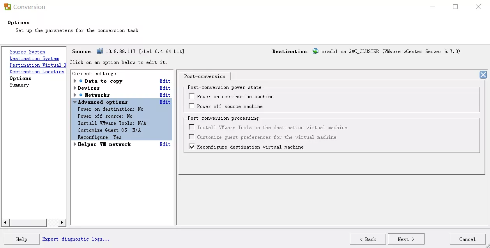Open Export diagnostic logs link

(x=76, y=239)
